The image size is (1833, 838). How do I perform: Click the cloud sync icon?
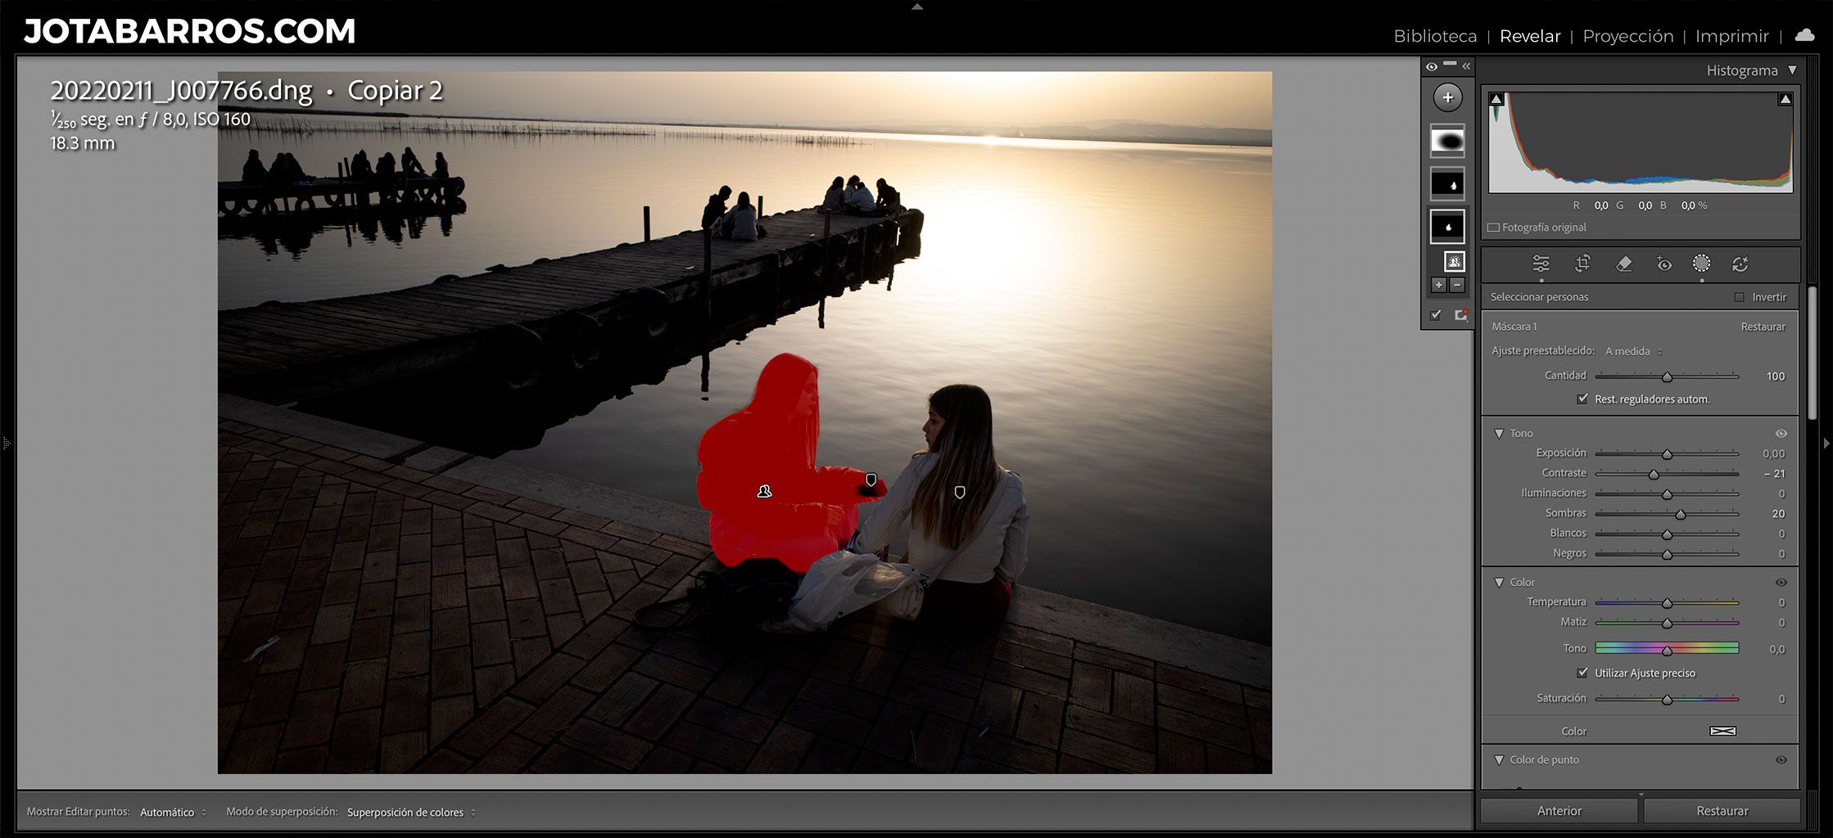(x=1804, y=35)
